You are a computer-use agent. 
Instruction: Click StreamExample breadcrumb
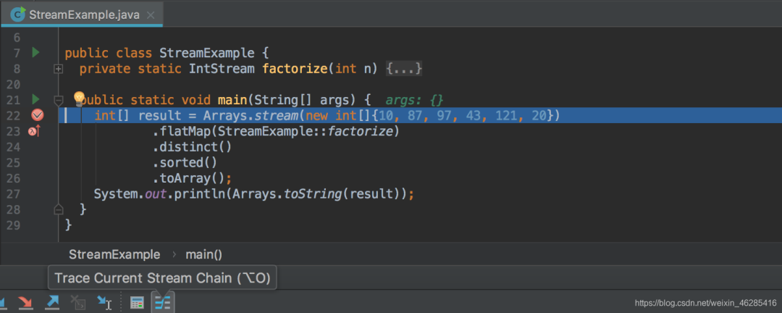[114, 254]
